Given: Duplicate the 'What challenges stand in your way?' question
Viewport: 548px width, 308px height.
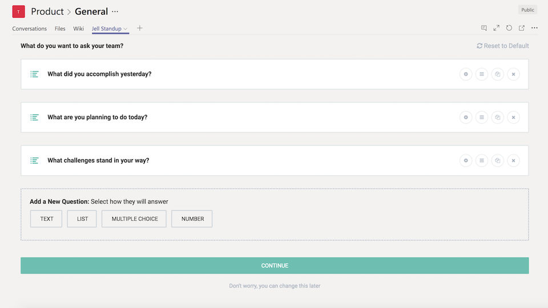Looking at the screenshot, I should 498,161.
